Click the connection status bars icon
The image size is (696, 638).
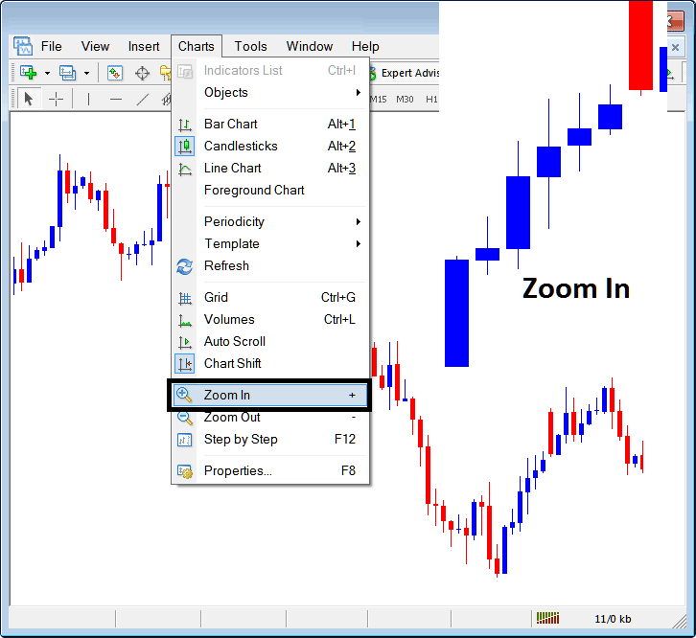click(x=547, y=618)
